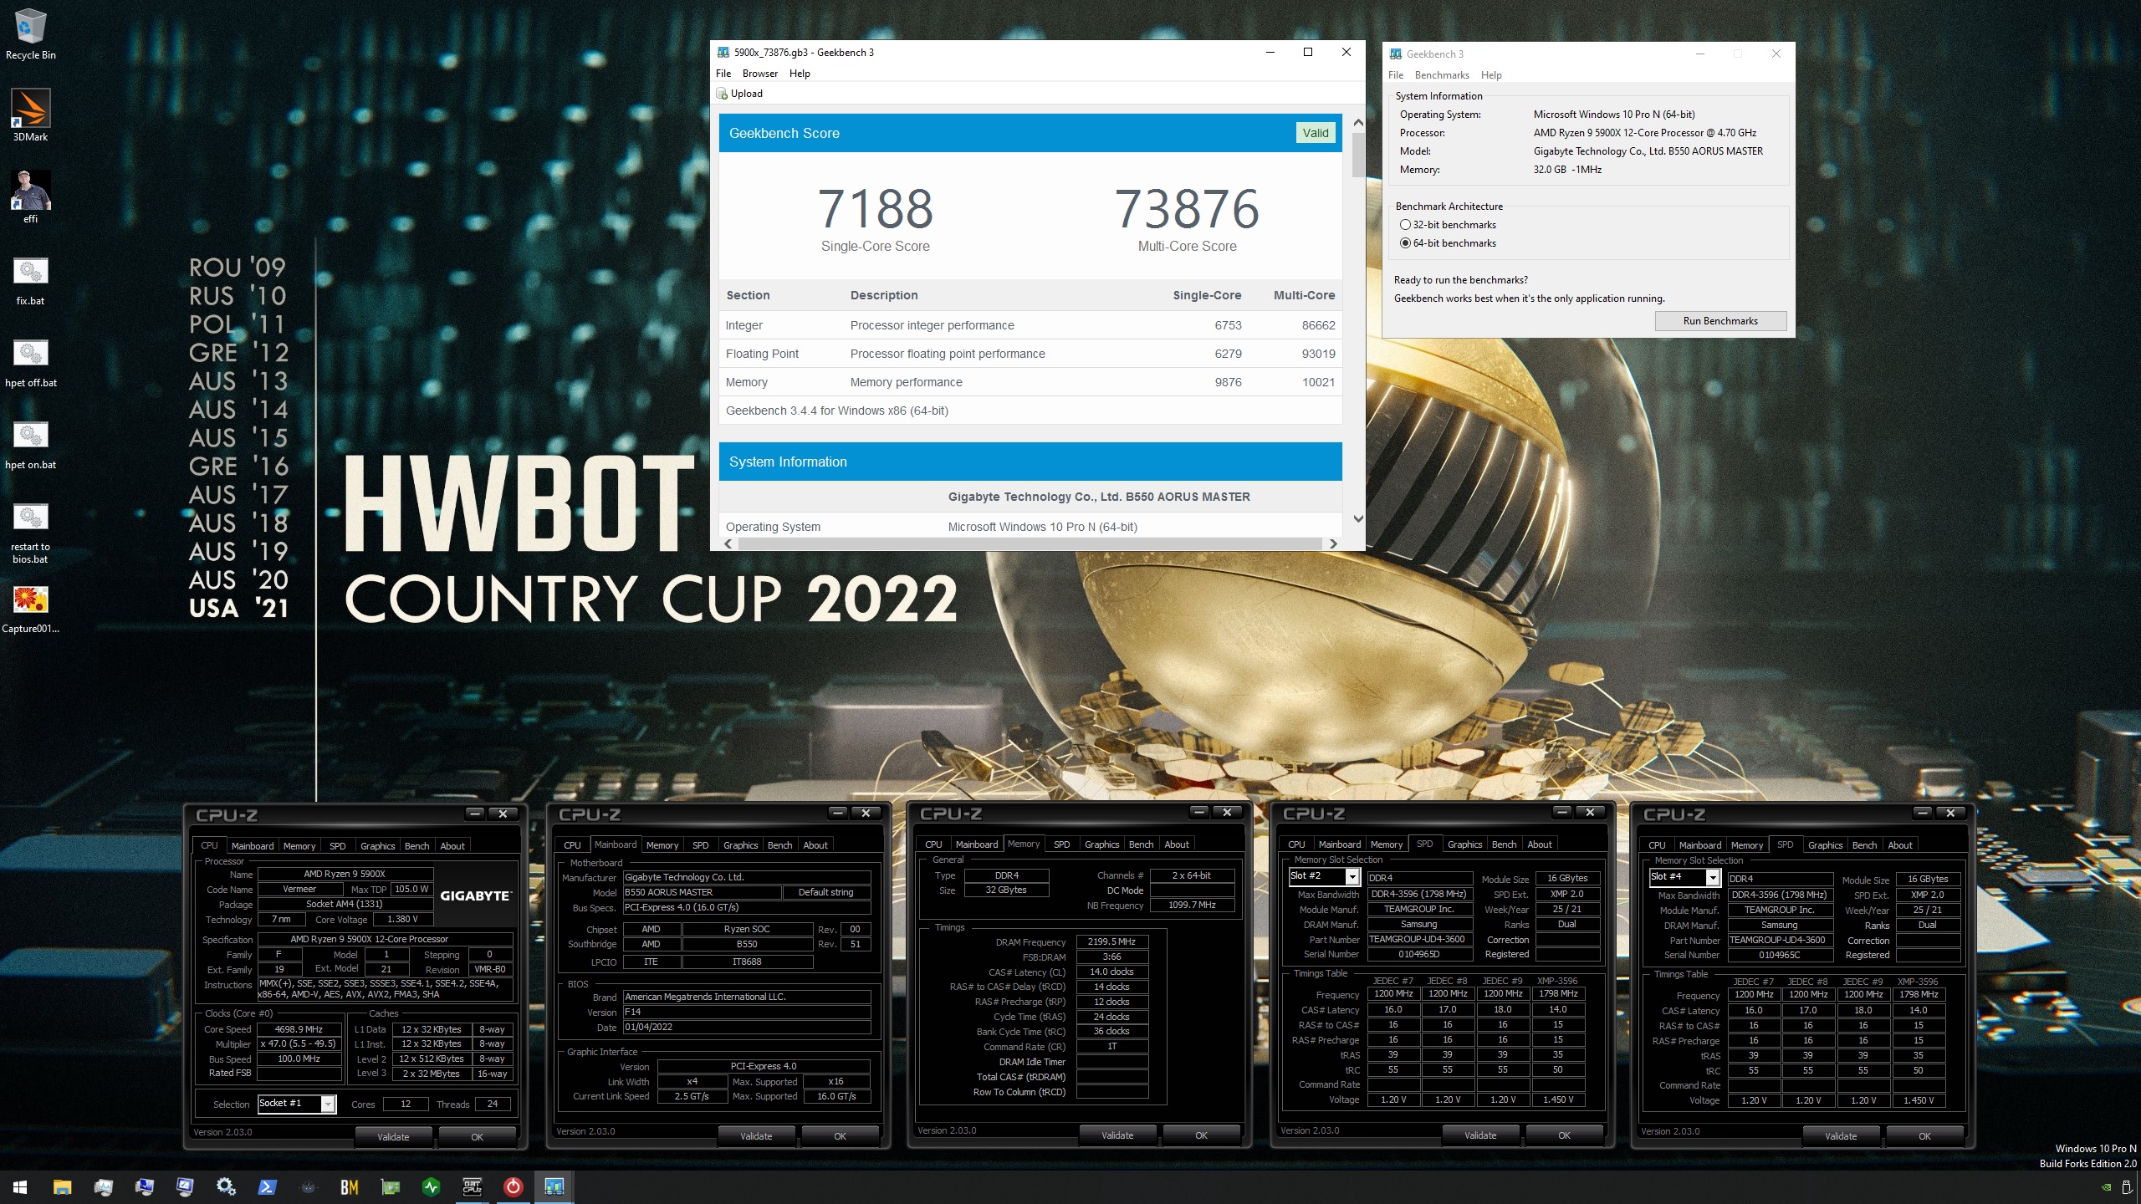Switch to the Geekbench taskbar icon

pos(554,1186)
